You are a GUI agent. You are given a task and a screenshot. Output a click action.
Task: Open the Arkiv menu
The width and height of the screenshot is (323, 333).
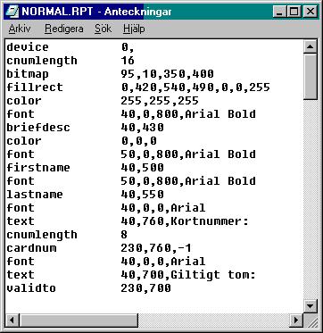pos(20,29)
